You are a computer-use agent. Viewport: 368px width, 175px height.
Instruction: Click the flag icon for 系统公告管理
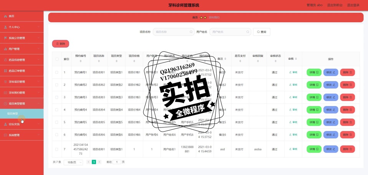[x=5, y=38]
